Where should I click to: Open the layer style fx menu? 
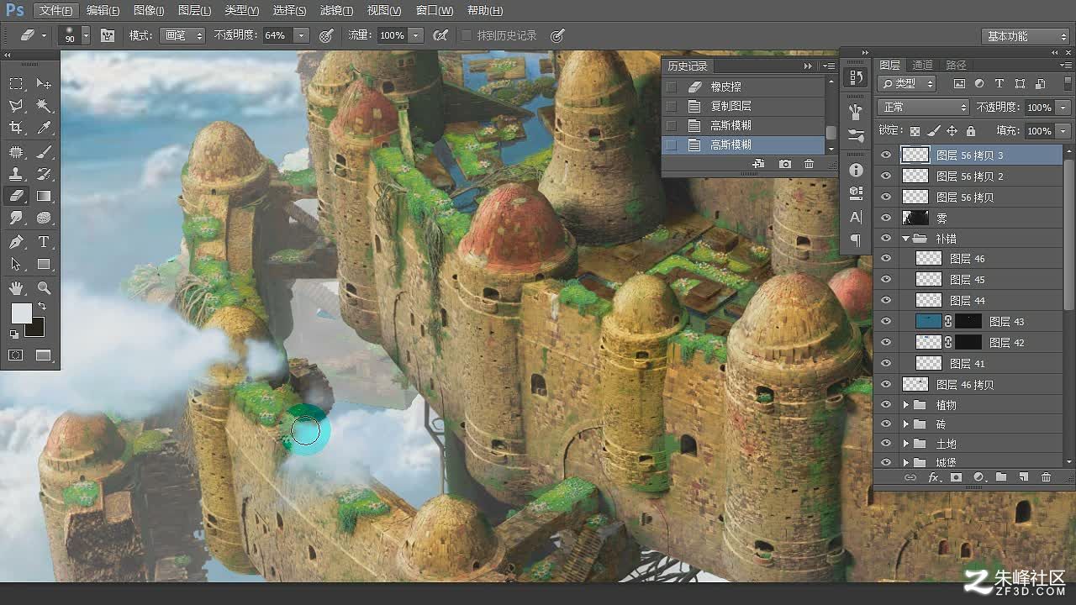coord(933,477)
